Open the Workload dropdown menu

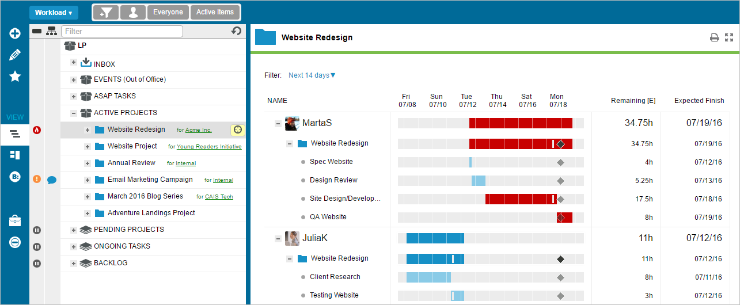(54, 13)
